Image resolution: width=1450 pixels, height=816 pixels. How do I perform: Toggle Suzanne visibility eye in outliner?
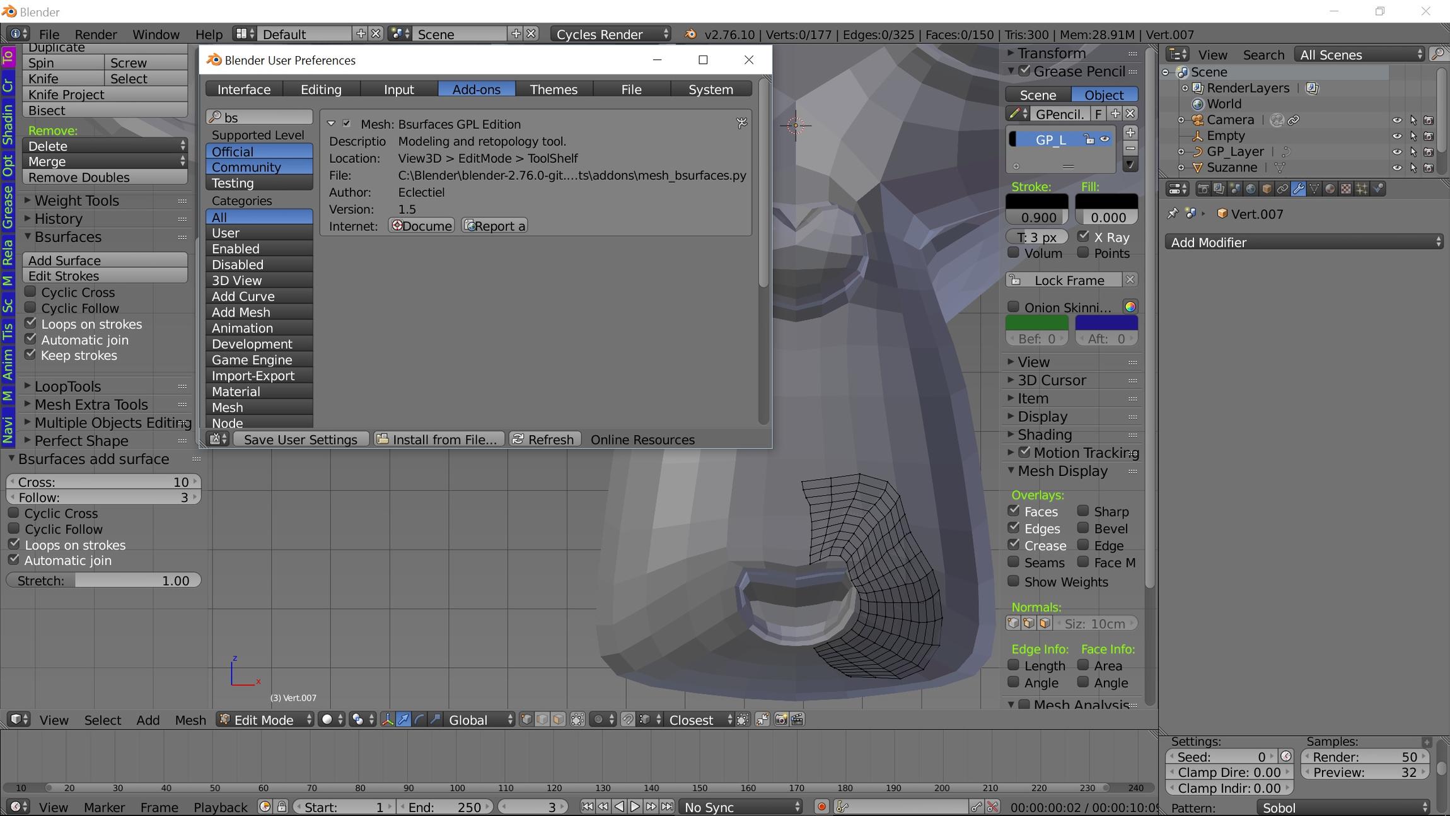point(1397,168)
